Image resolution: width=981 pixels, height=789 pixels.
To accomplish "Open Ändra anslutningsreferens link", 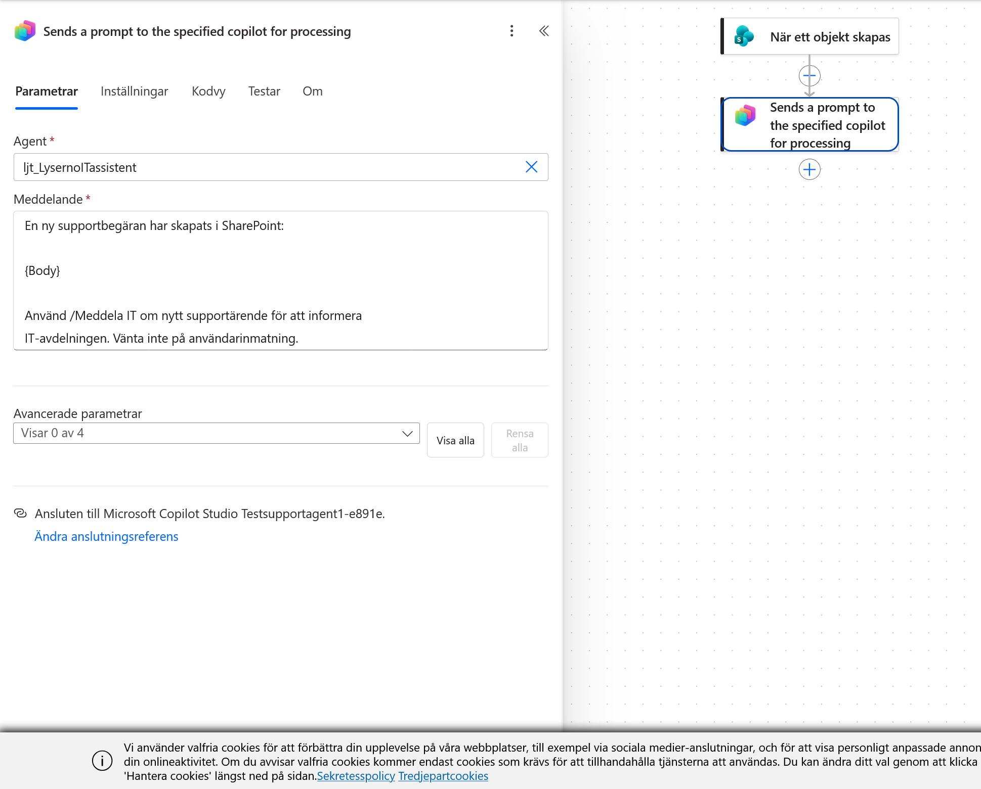I will click(x=106, y=536).
